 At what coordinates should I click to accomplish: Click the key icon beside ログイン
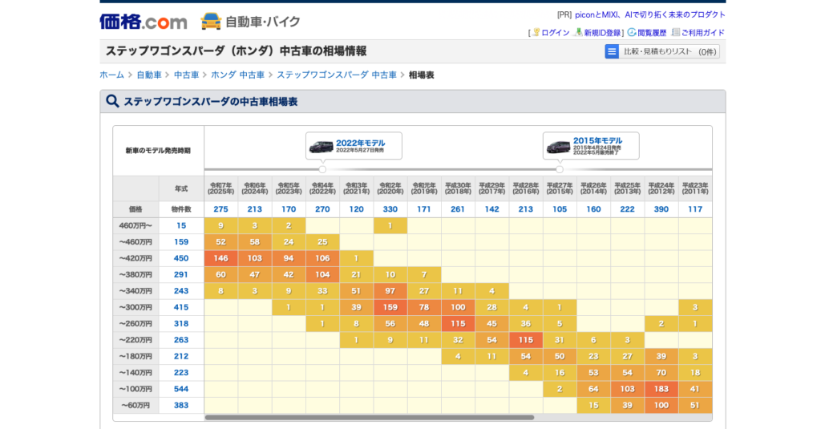[x=536, y=33]
